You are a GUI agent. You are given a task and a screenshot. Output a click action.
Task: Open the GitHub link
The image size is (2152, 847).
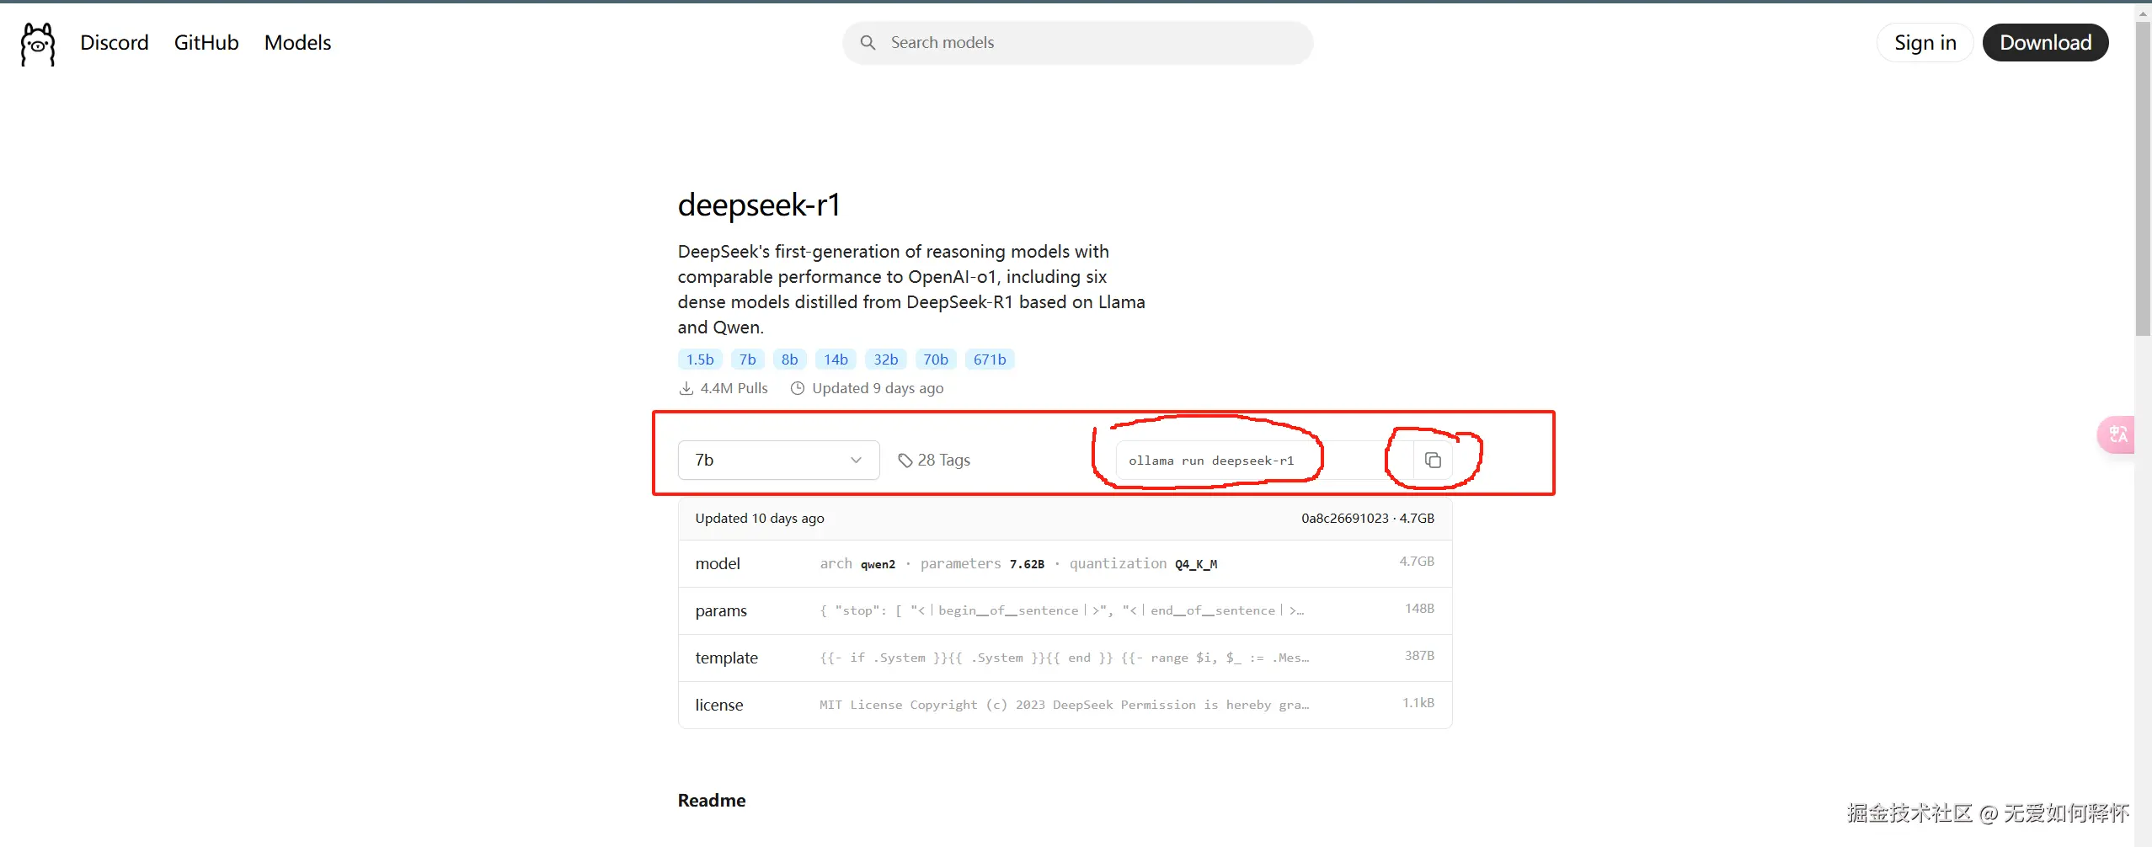coord(206,43)
